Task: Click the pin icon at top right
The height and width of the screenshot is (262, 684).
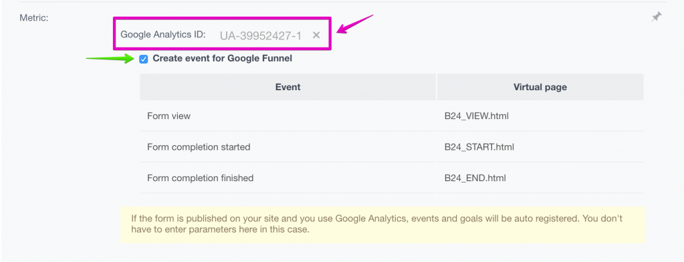Action: pyautogui.click(x=656, y=17)
